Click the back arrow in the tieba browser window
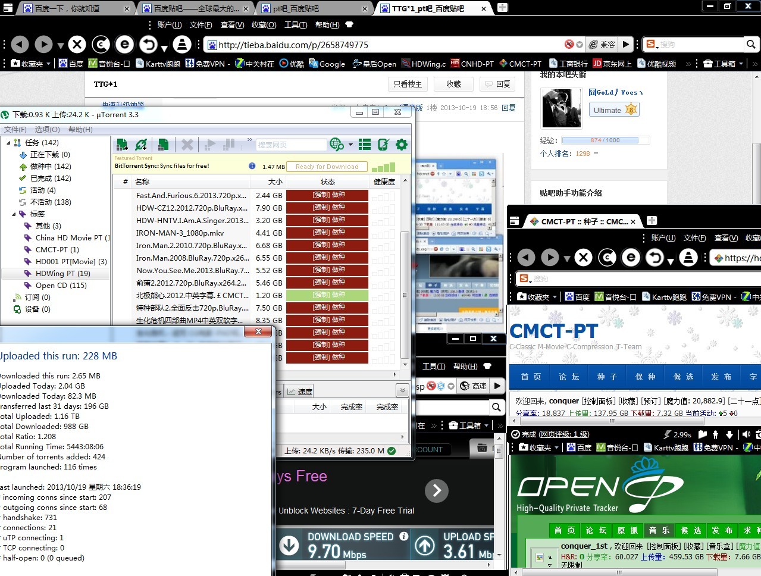Image resolution: width=761 pixels, height=576 pixels. 20,44
